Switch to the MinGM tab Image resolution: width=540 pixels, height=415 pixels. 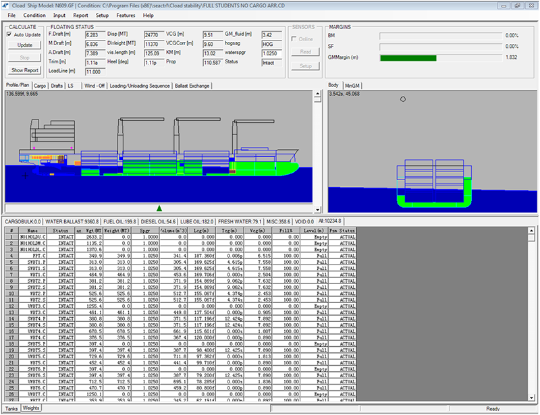(x=352, y=86)
